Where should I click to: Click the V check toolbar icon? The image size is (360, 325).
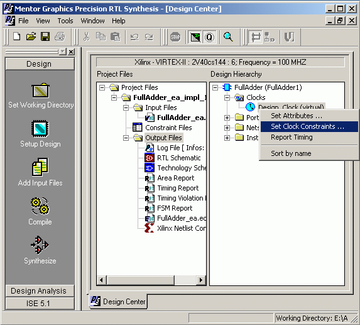(x=289, y=37)
